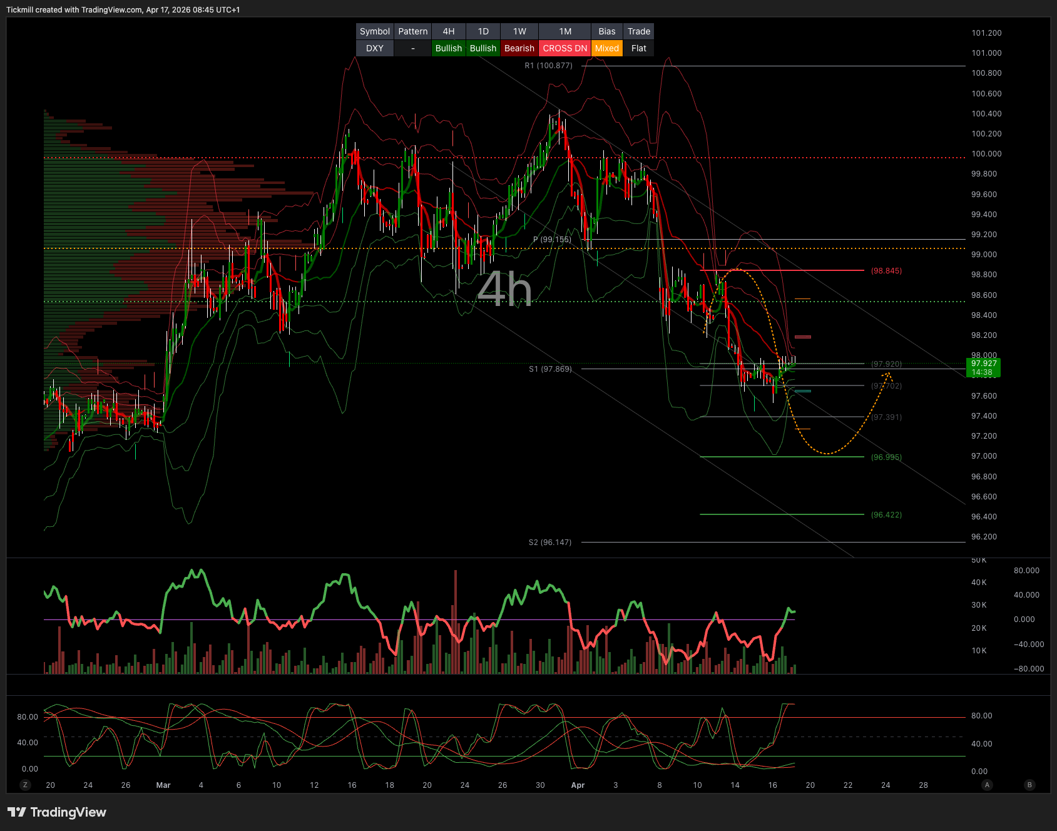Click the green 96.422 target level label
The width and height of the screenshot is (1057, 831).
tap(886, 515)
